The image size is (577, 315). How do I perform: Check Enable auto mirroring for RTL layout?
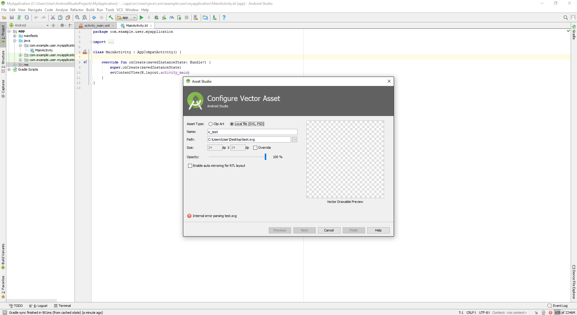pyautogui.click(x=190, y=166)
